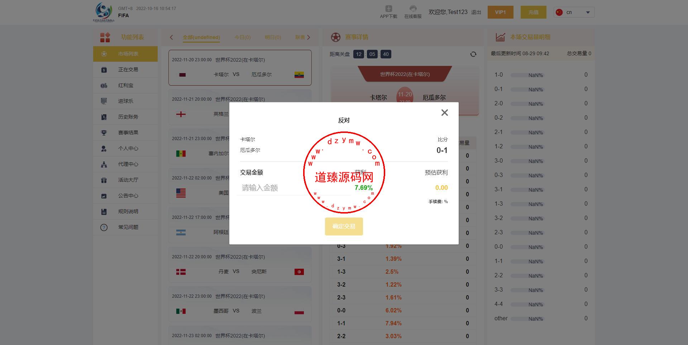Click the 0-0 volume progress bar
Viewport: 688px width, 345px height.
(x=527, y=247)
